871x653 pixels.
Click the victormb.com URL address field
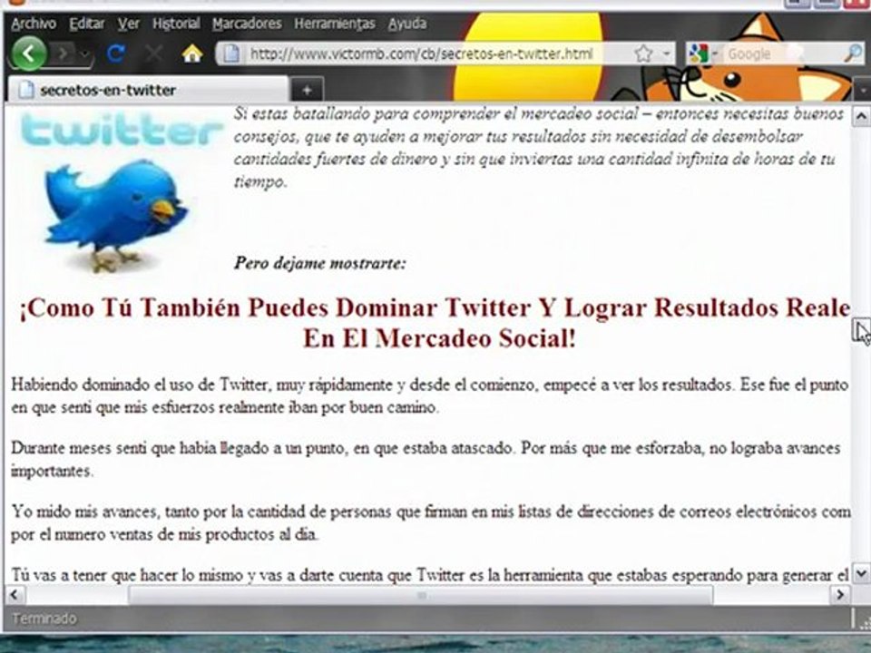pyautogui.click(x=421, y=54)
